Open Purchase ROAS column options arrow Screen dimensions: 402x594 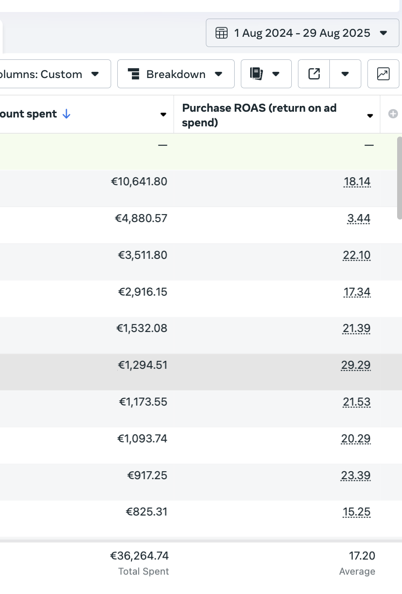click(x=370, y=116)
